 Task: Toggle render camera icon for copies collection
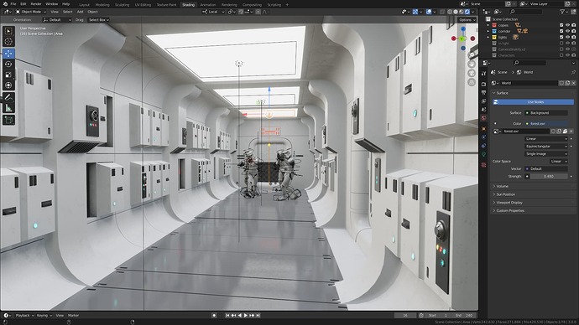coord(573,25)
